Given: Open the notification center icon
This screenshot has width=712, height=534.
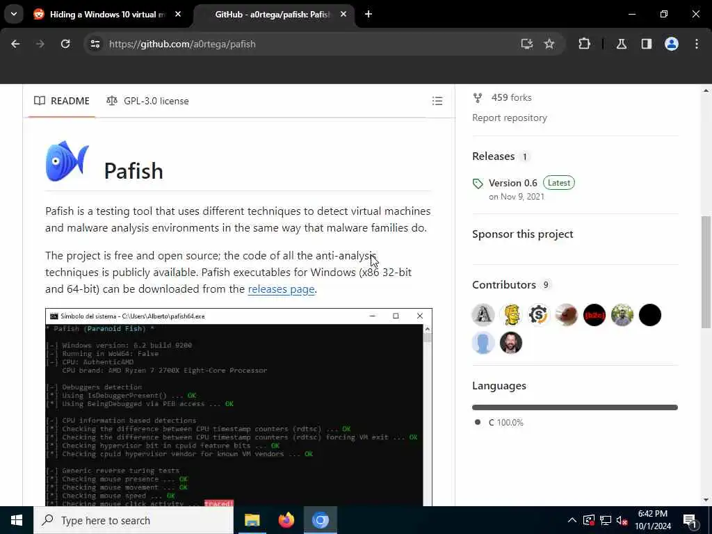Looking at the screenshot, I should (690, 520).
